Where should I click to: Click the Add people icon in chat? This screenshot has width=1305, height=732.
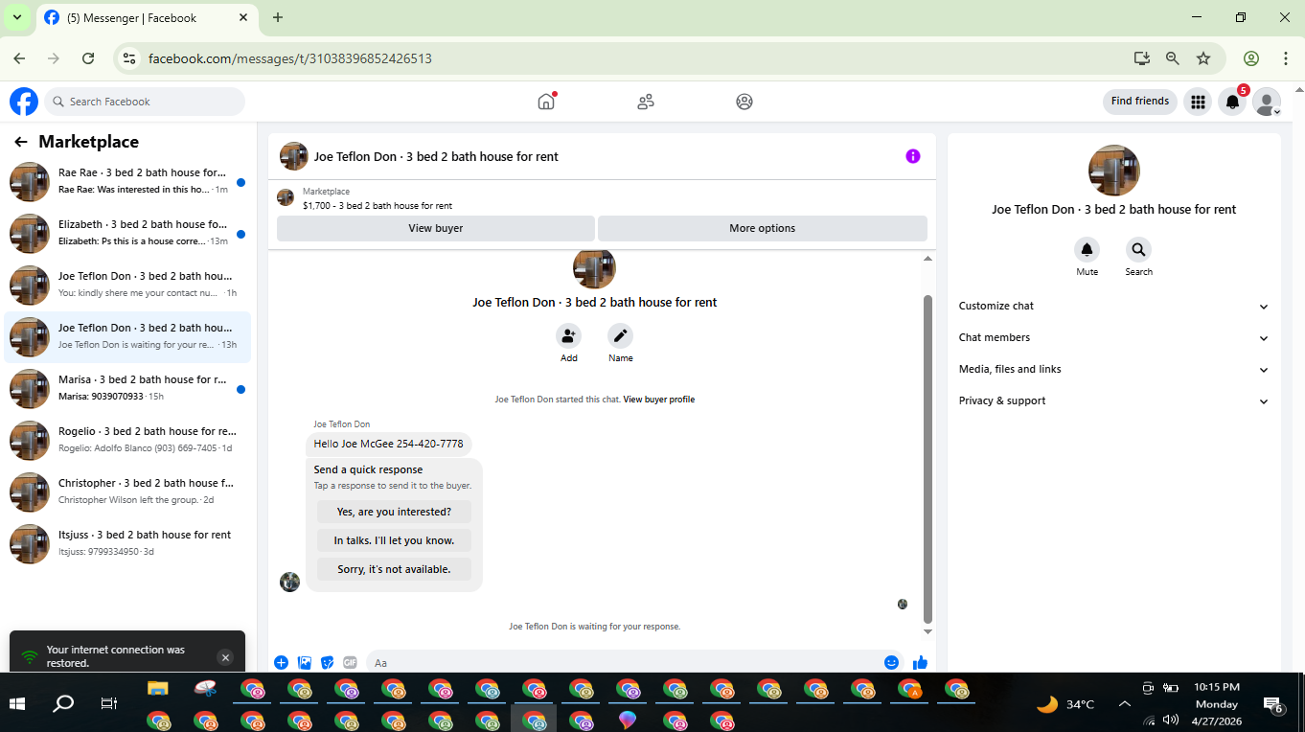[569, 336]
